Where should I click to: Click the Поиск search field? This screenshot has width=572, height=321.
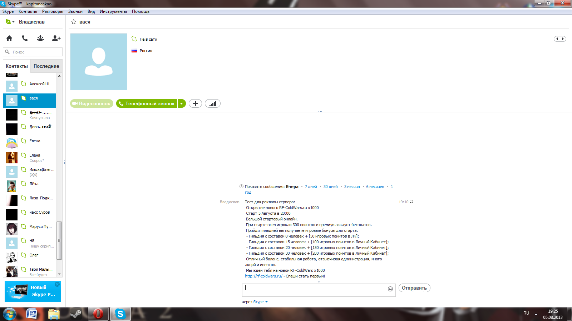coord(33,52)
